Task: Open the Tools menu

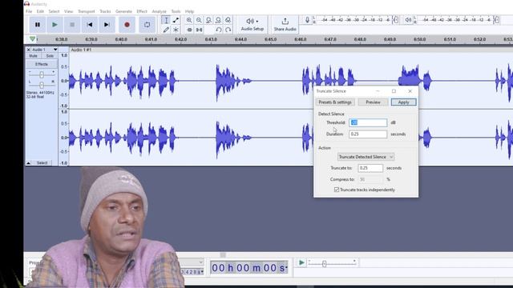Action: 176,11
